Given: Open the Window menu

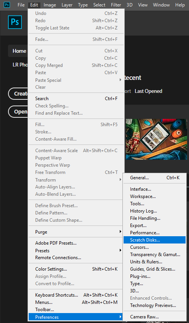Looking at the screenshot, I should pos(161,5).
